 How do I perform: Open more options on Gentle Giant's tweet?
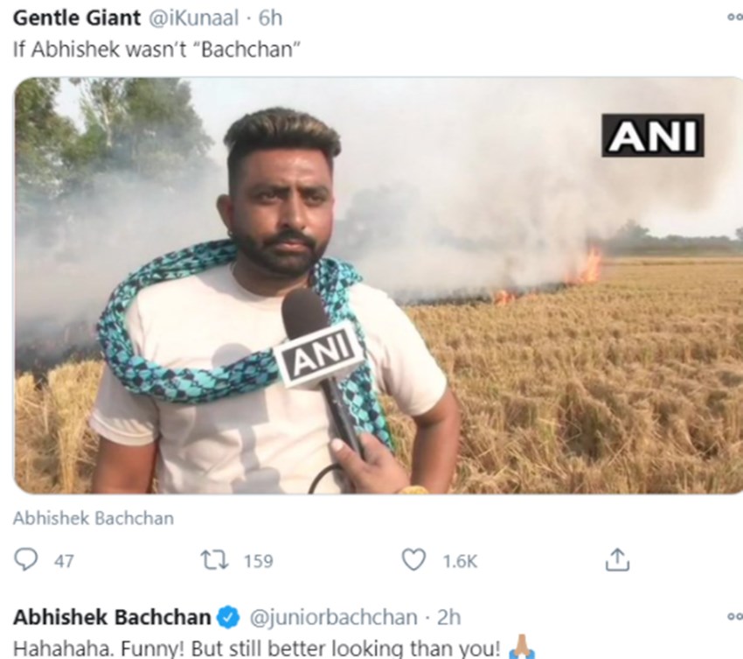tap(734, 17)
